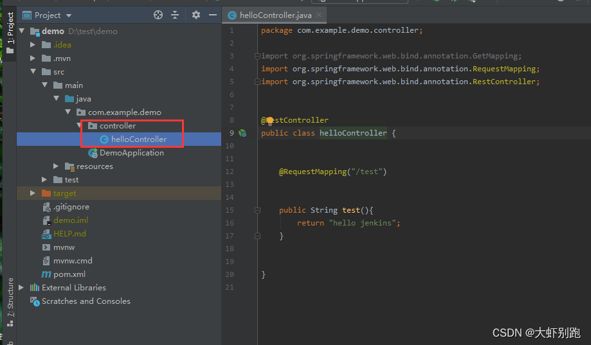Image resolution: width=591 pixels, height=345 pixels.
Task: Select the HELP.md file
Action: coord(69,234)
